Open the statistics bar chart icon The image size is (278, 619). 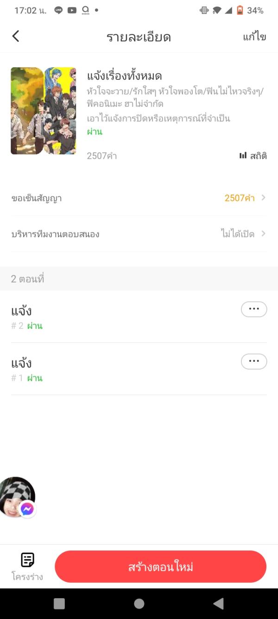243,156
